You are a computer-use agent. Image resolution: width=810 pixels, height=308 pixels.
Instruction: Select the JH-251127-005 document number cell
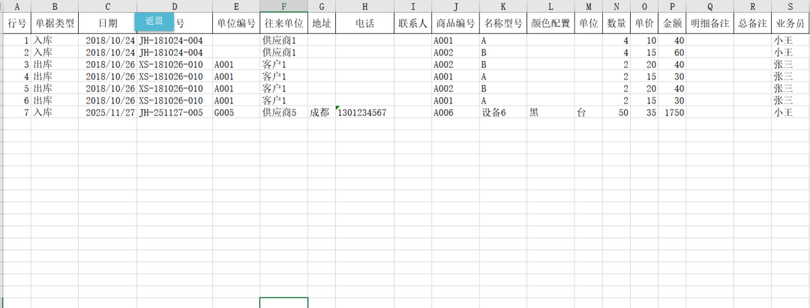[x=174, y=112]
